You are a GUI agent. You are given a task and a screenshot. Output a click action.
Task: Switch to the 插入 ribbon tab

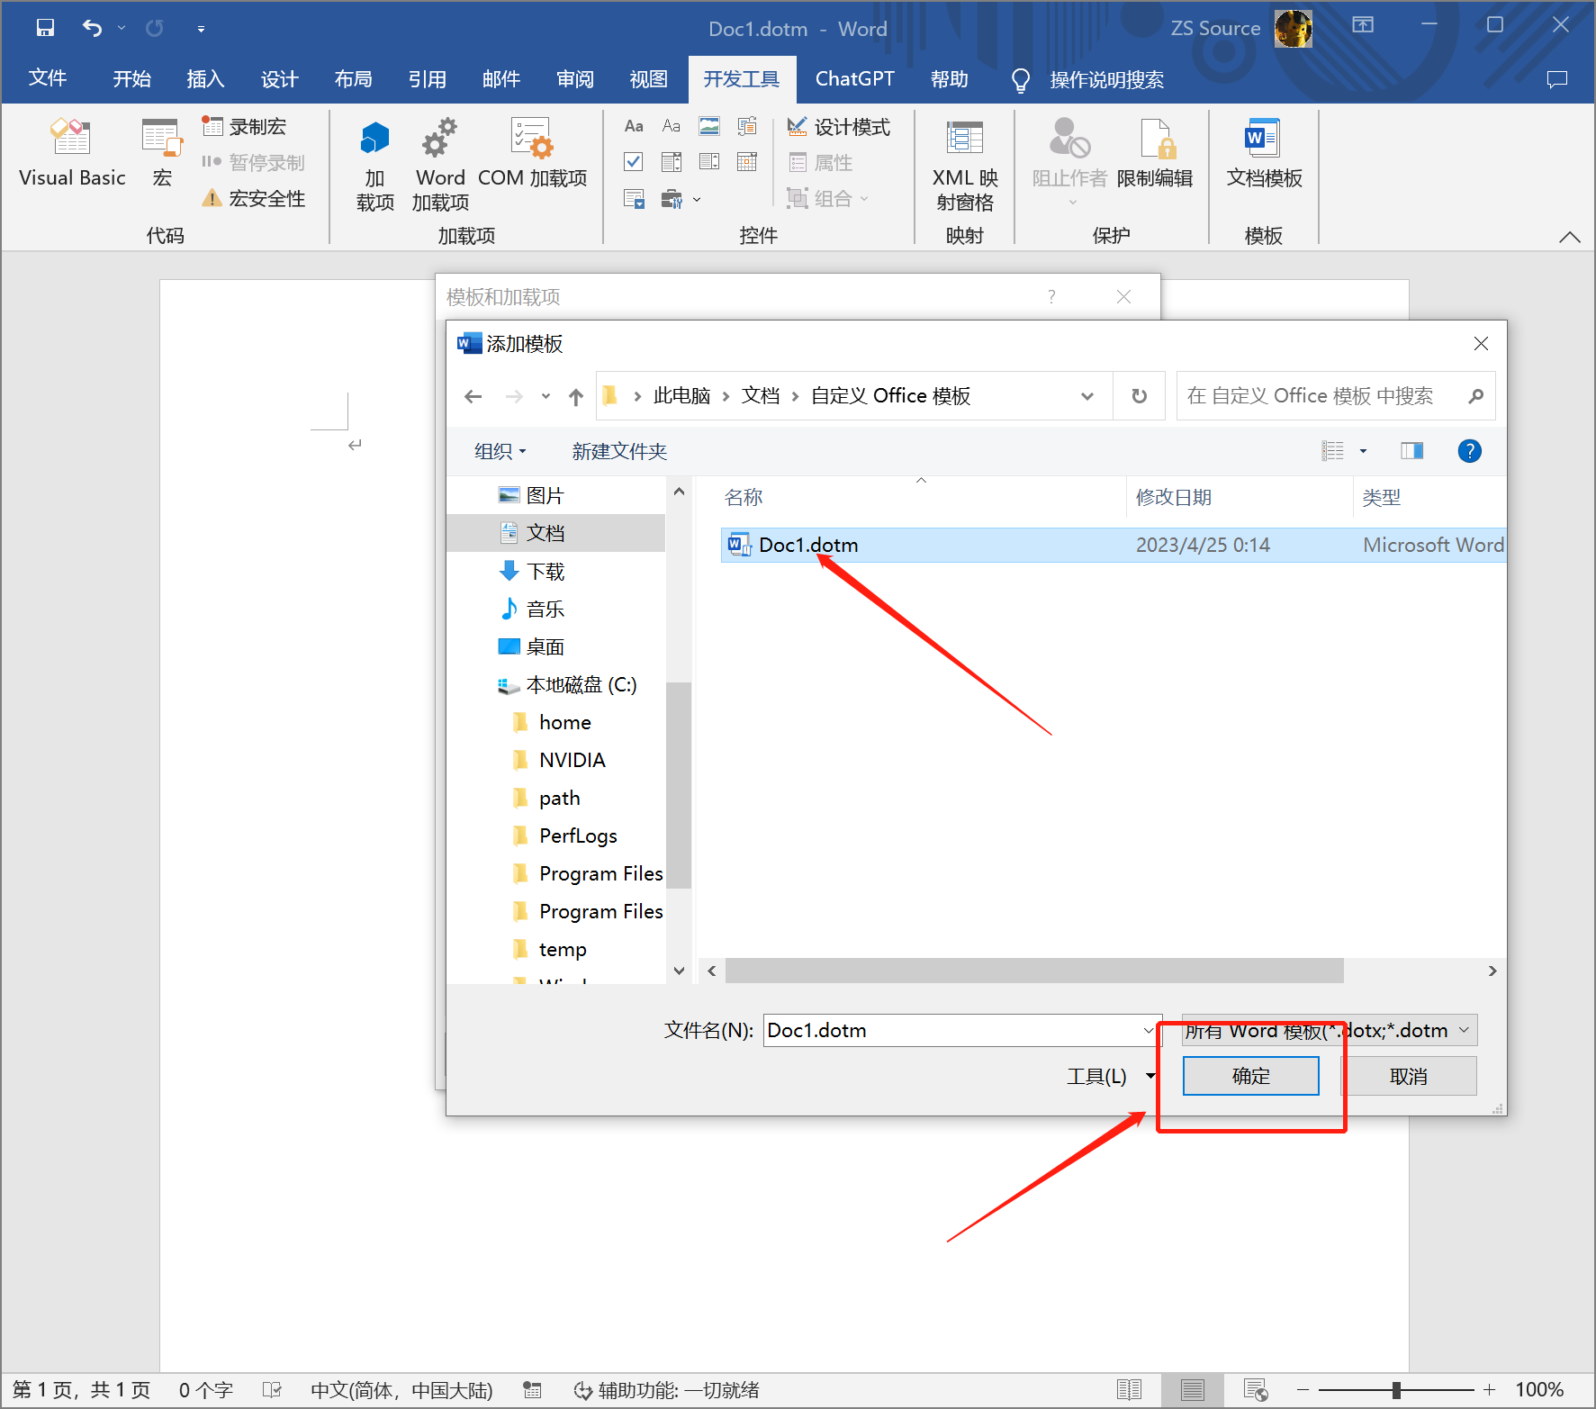(204, 79)
